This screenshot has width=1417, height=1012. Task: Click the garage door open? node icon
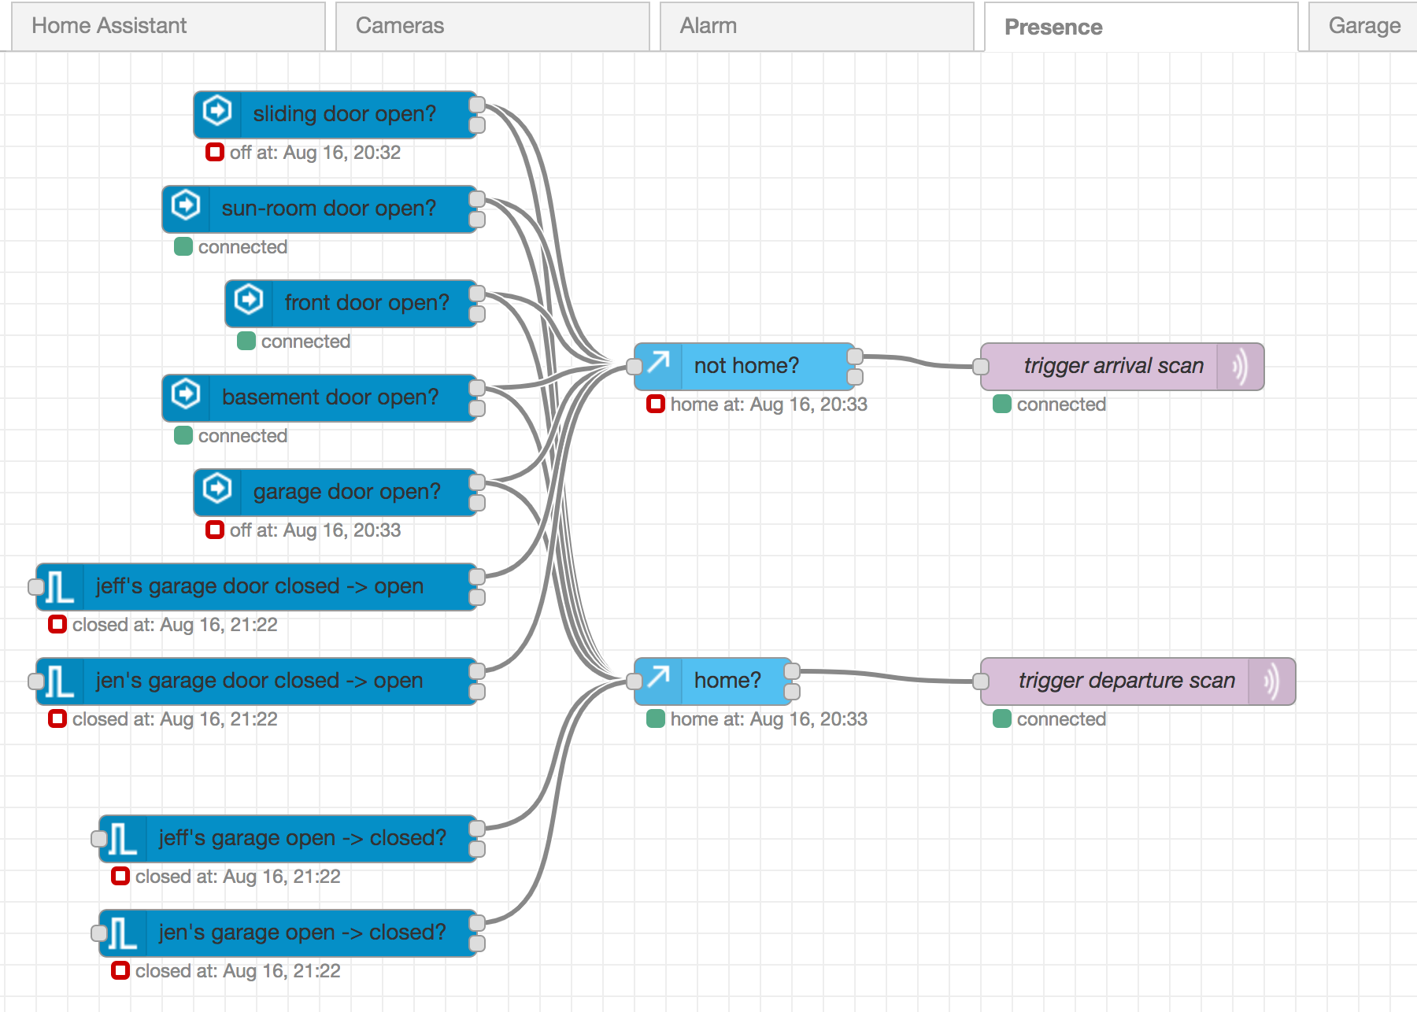217,489
